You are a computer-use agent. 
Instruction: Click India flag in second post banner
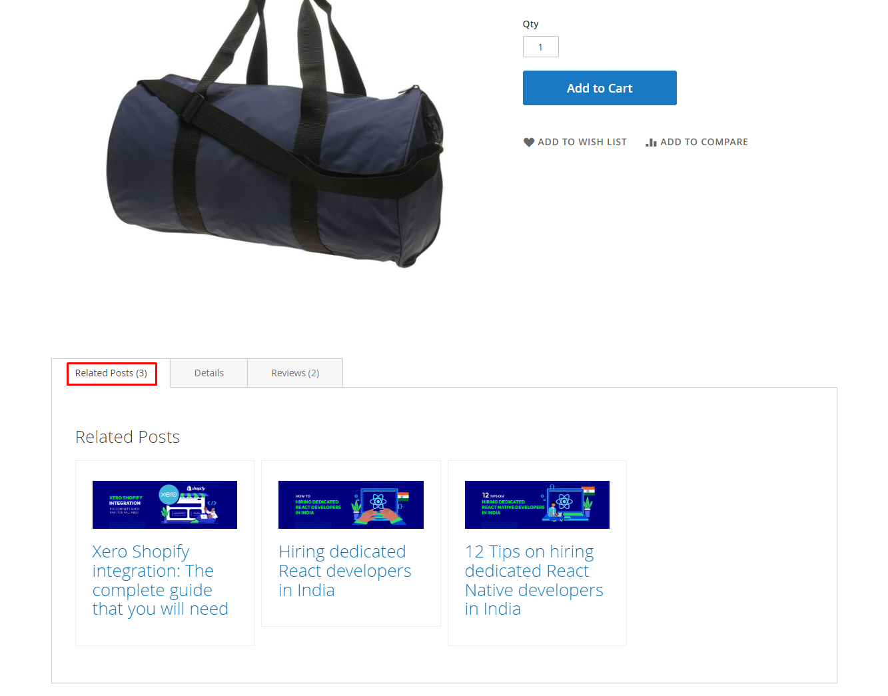coord(403,496)
